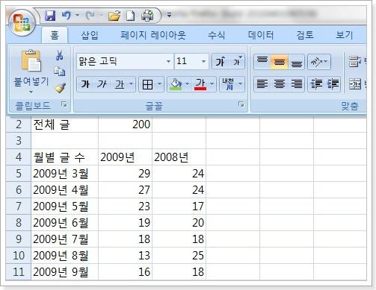
Task: Align text to the top of cell
Action: [x=262, y=61]
